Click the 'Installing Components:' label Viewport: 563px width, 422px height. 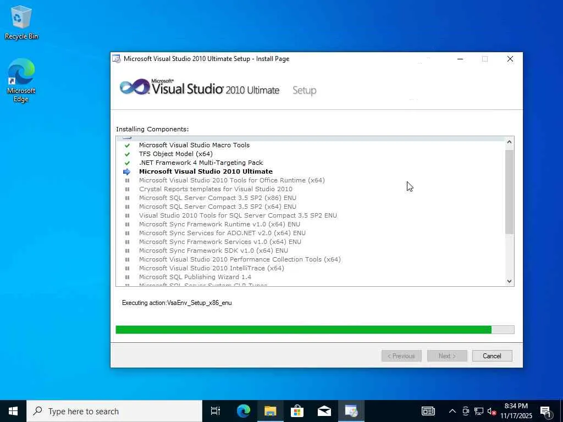click(x=152, y=129)
